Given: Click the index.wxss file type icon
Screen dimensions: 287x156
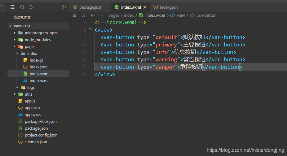Looking at the screenshot, I should (25, 80).
